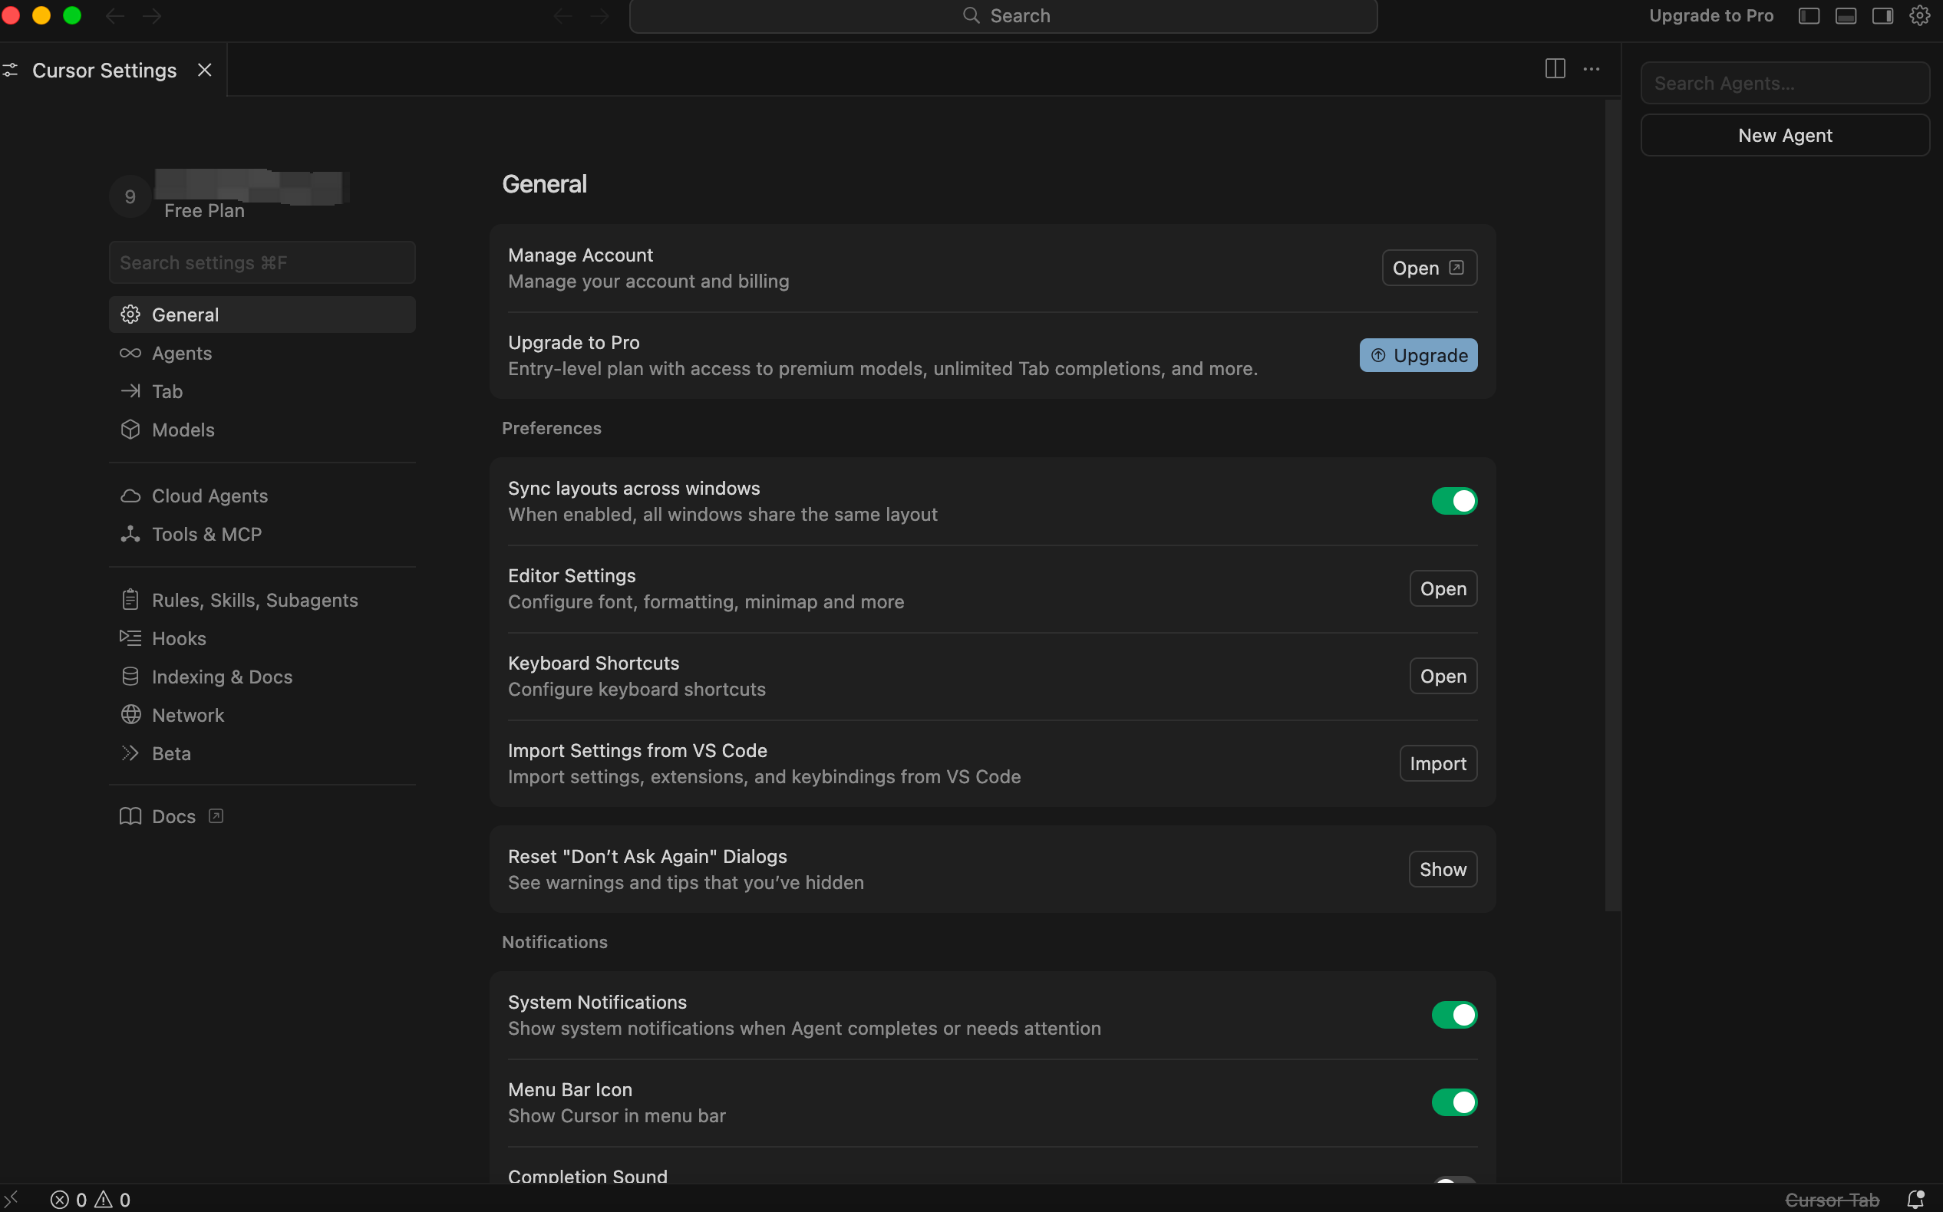Turn off System Notifications toggle

point(1453,1015)
